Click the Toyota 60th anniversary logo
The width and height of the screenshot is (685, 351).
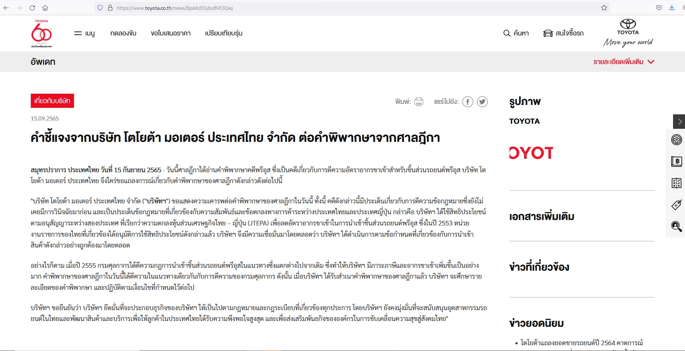(41, 33)
